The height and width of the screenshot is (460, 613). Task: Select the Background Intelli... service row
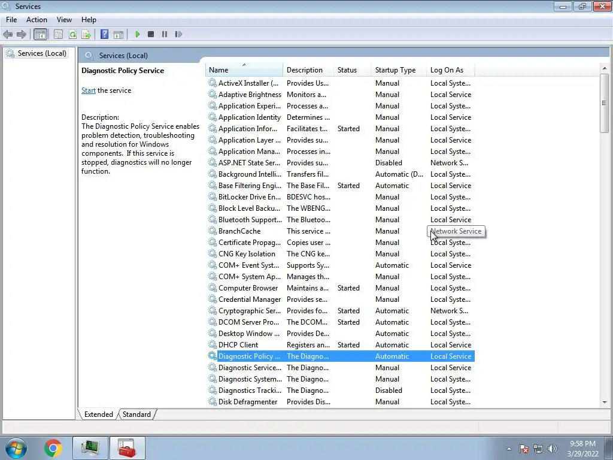[x=340, y=174]
